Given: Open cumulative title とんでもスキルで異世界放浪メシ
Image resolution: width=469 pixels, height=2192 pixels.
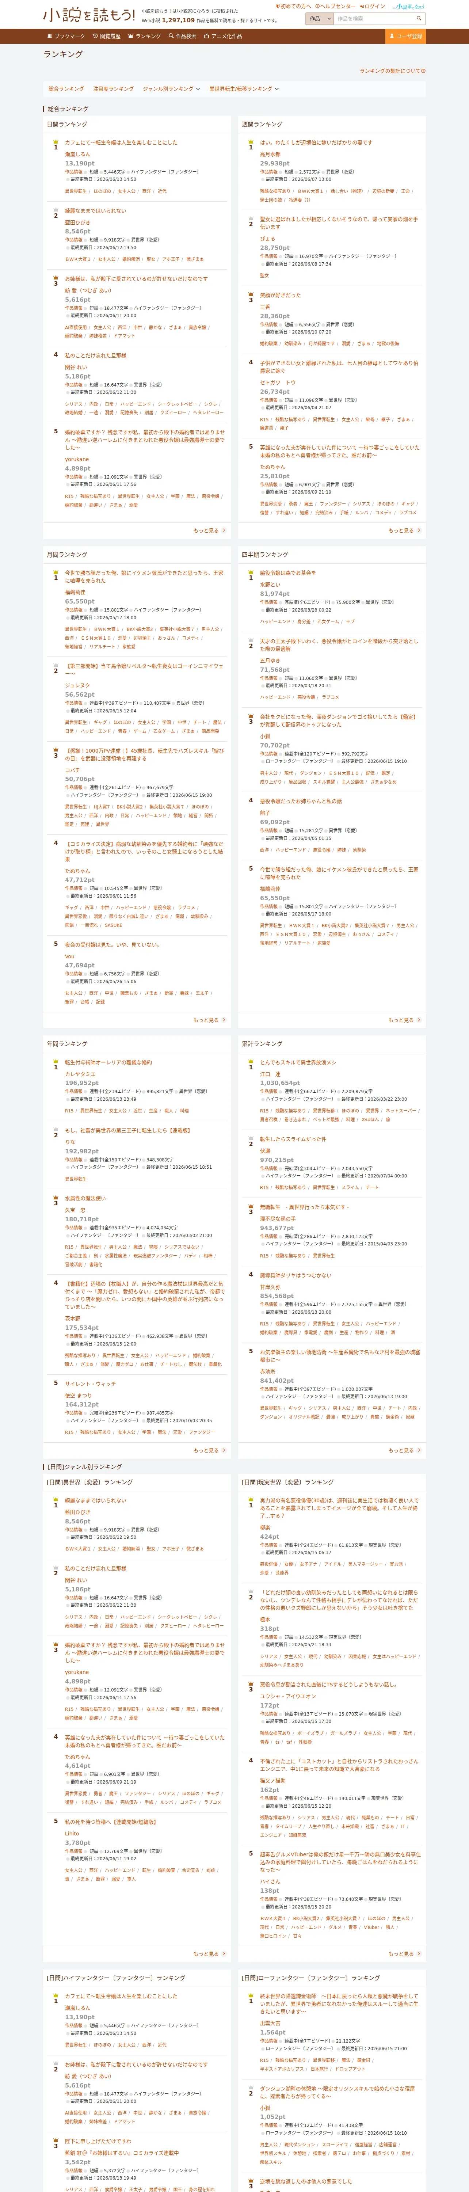Looking at the screenshot, I should pos(298,1062).
